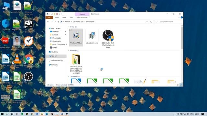Select OneDrive in navigation pane

pyautogui.click(x=55, y=52)
